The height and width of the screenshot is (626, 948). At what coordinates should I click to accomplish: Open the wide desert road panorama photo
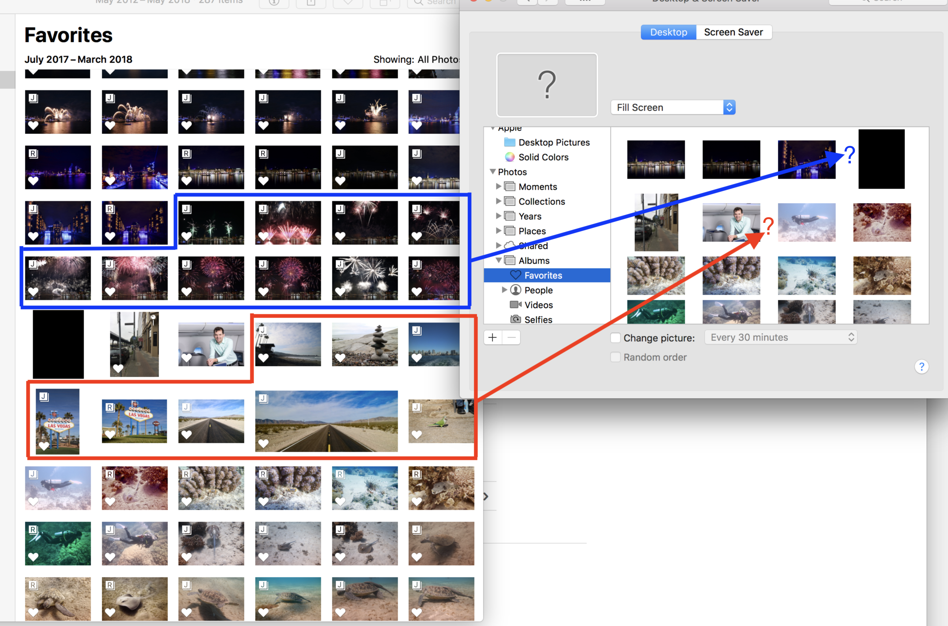[327, 421]
